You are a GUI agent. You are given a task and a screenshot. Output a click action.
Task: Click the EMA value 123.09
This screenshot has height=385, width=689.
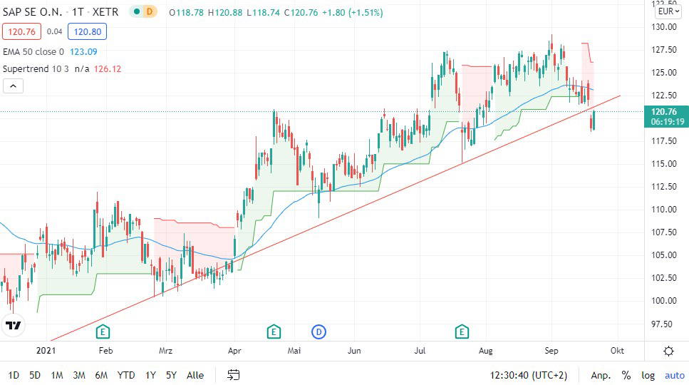coord(83,52)
